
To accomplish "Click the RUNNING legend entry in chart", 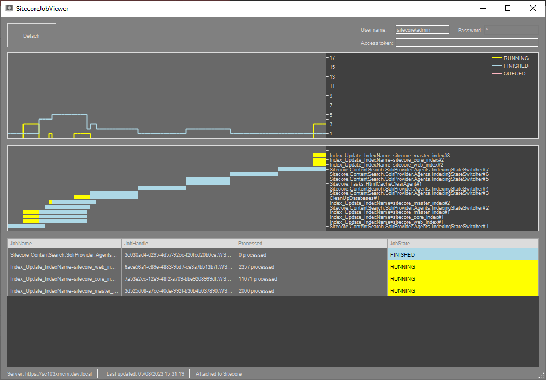I will pos(515,58).
